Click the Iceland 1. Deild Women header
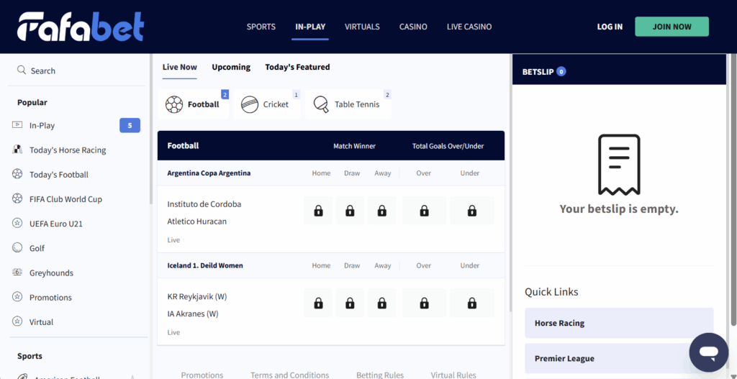737x379 pixels. click(x=205, y=265)
